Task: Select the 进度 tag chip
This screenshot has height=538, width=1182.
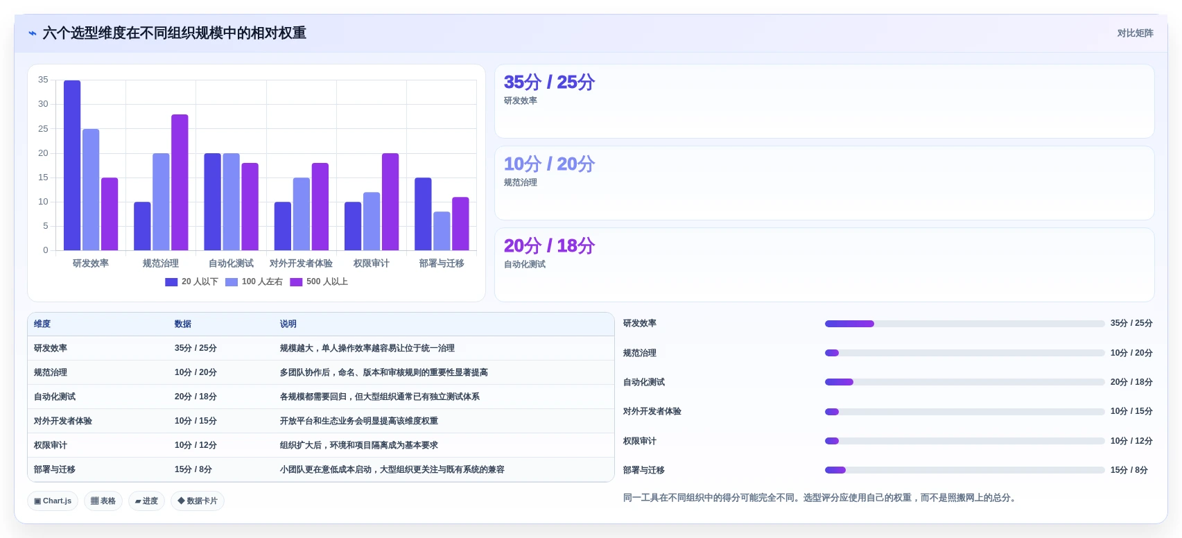Action: pos(146,501)
